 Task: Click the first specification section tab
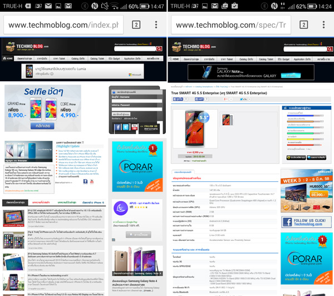[x=183, y=172]
